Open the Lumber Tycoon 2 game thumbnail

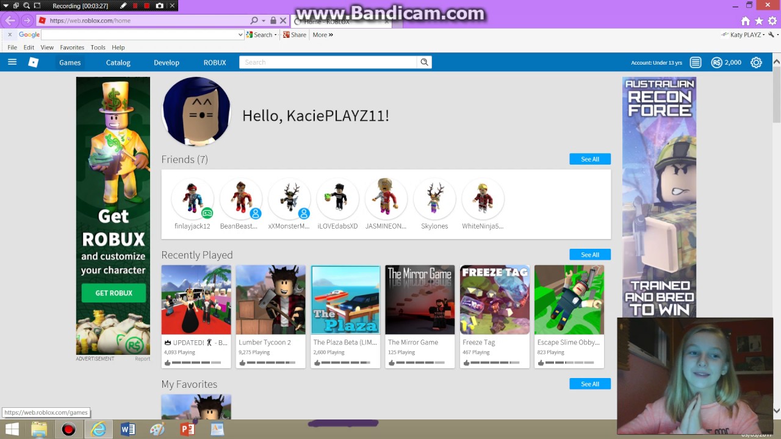[271, 300]
